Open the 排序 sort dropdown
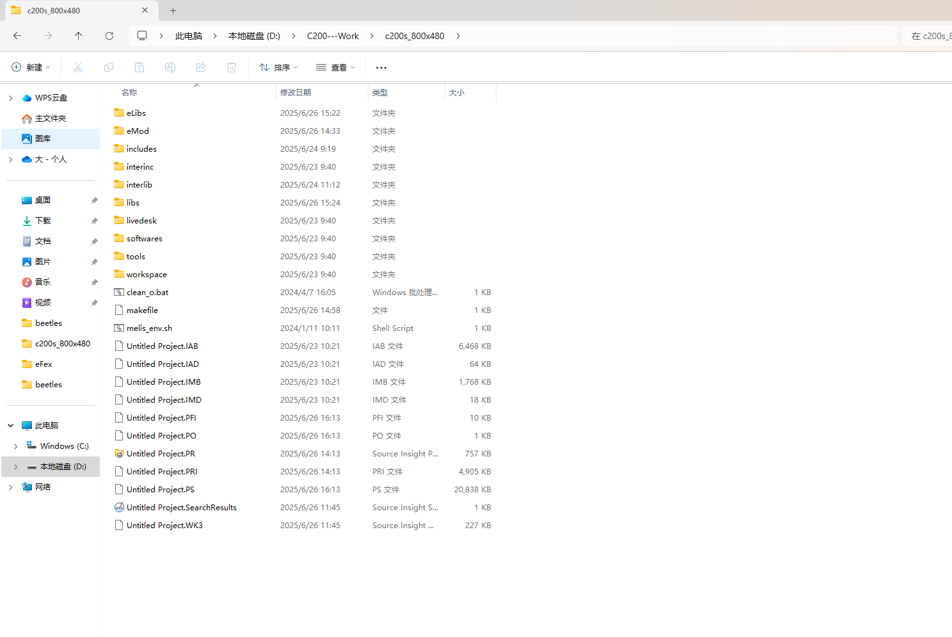The image size is (952, 637). (x=278, y=67)
